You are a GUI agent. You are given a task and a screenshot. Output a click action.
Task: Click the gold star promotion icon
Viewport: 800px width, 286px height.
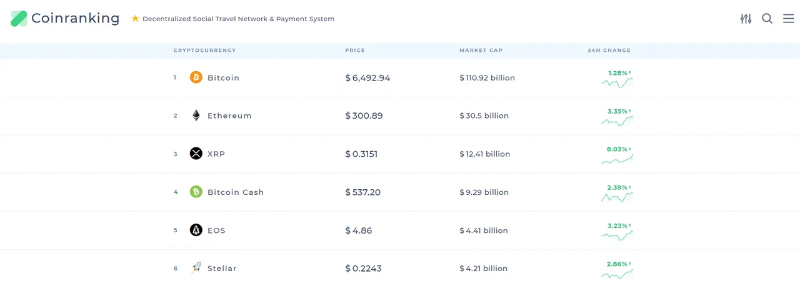135,19
